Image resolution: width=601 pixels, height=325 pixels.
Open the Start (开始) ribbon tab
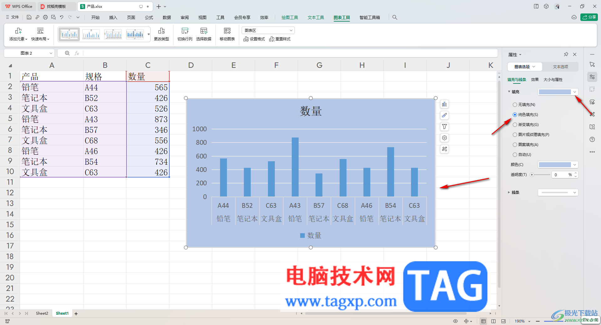pos(95,17)
